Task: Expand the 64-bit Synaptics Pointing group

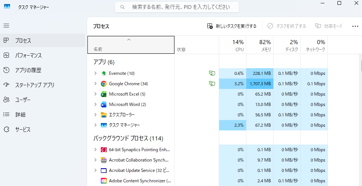Action: (95, 150)
